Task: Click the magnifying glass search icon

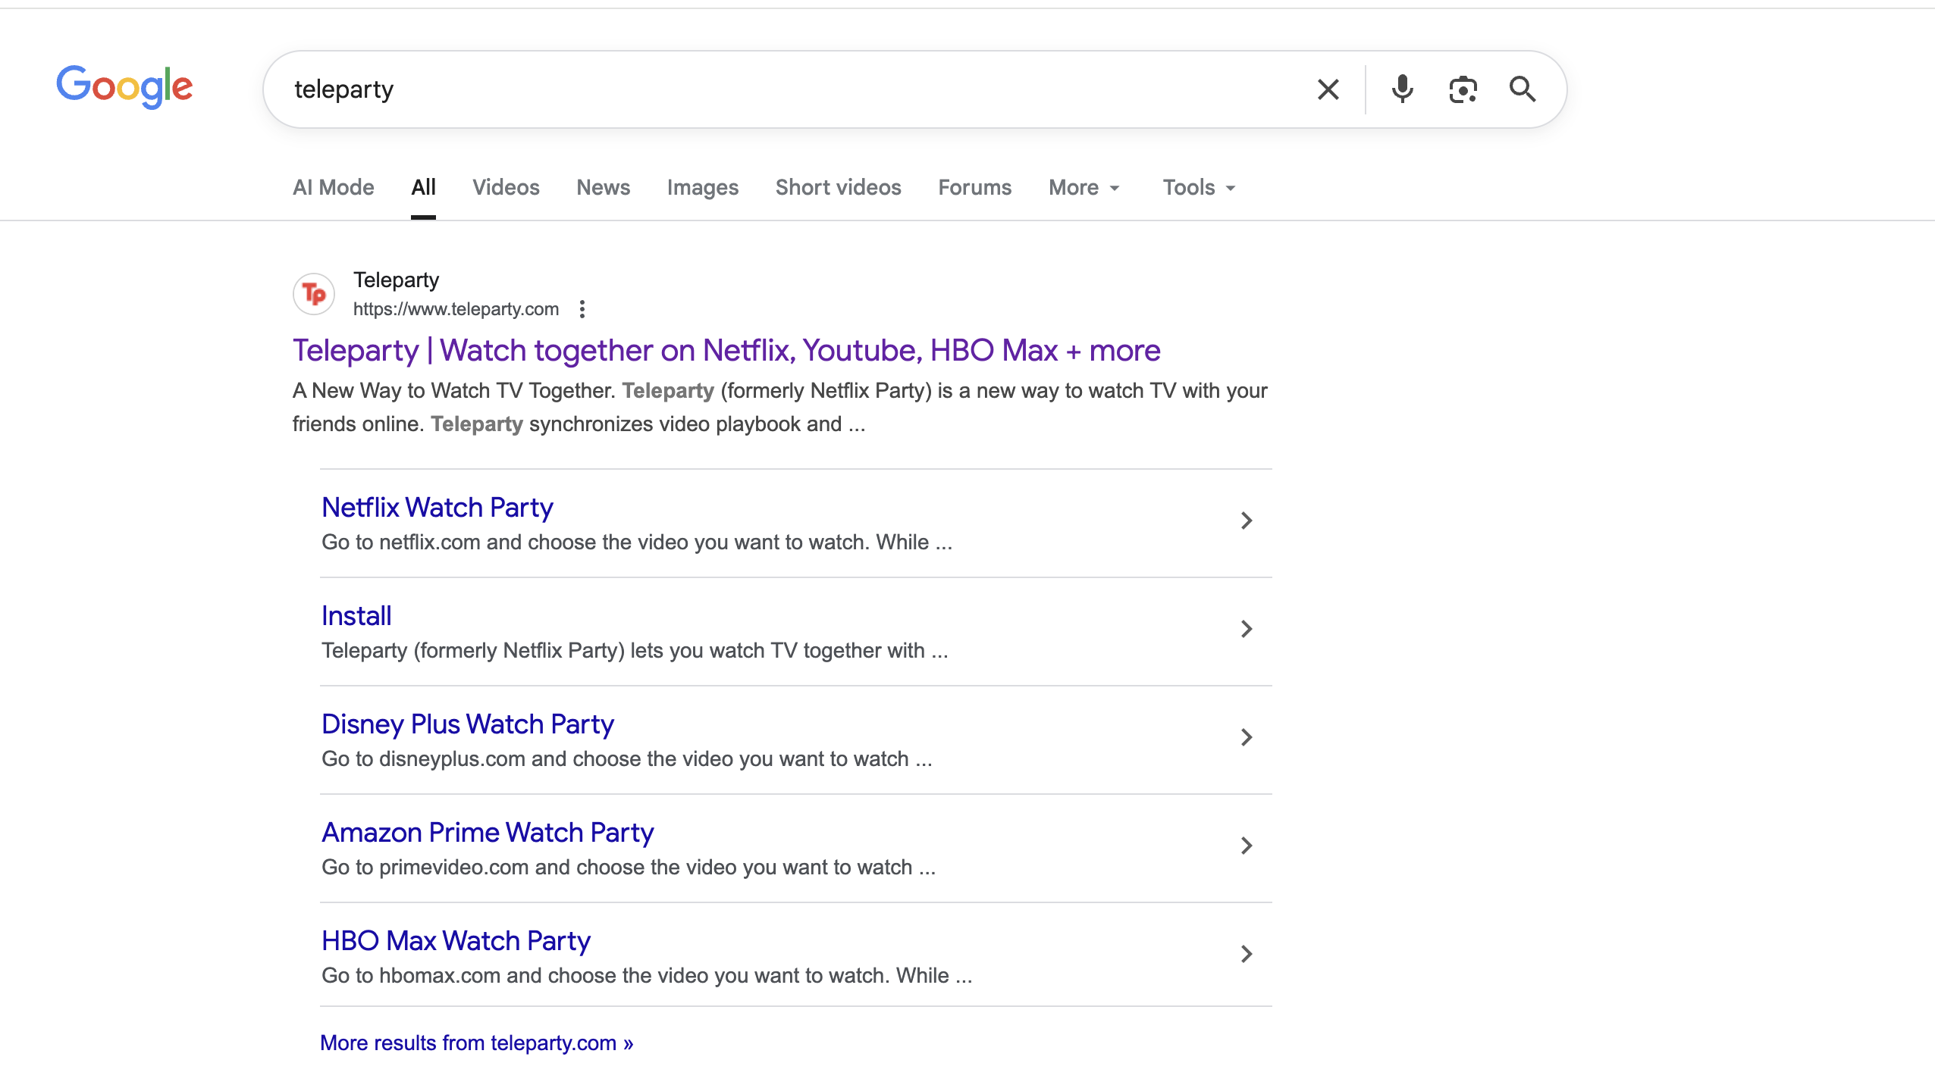Action: click(1522, 89)
